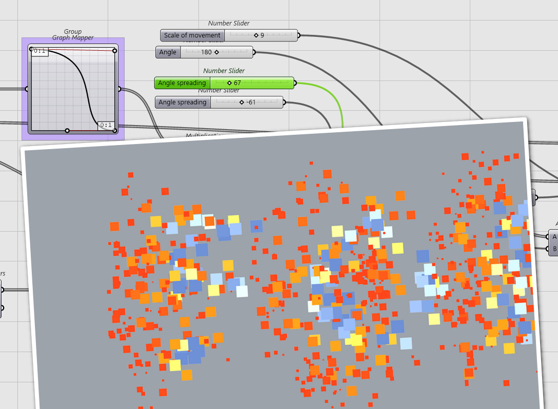Click the Graph Mapper's output grip

tap(119, 89)
